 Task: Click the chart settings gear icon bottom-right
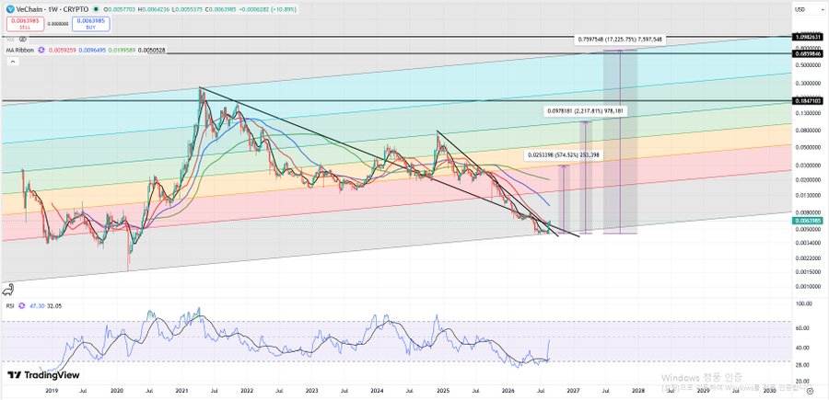[x=811, y=391]
